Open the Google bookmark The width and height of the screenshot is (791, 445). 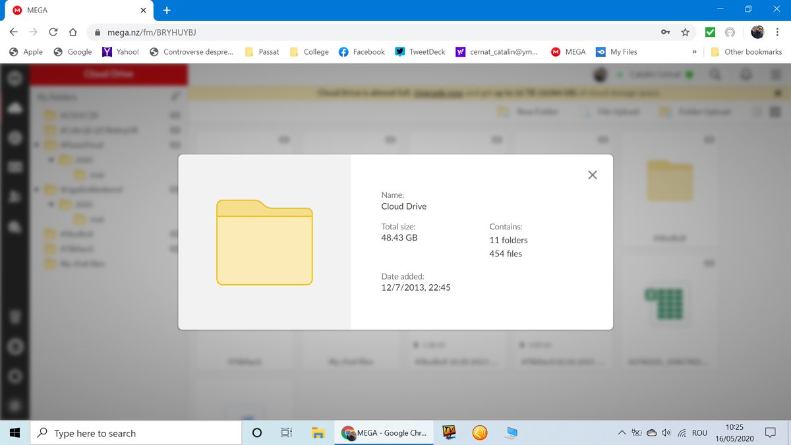(73, 51)
